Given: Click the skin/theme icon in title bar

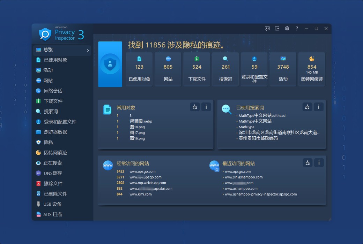Looking at the screenshot, I should [277, 29].
